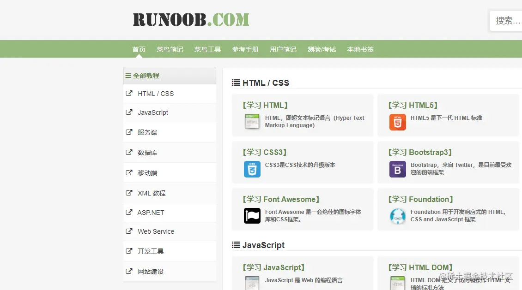Click external-link icon next to JavaScript sidebar item

tap(129, 112)
